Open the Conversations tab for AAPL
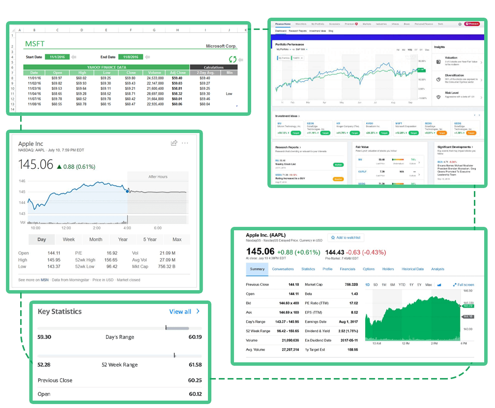This screenshot has width=495, height=408. point(283,269)
